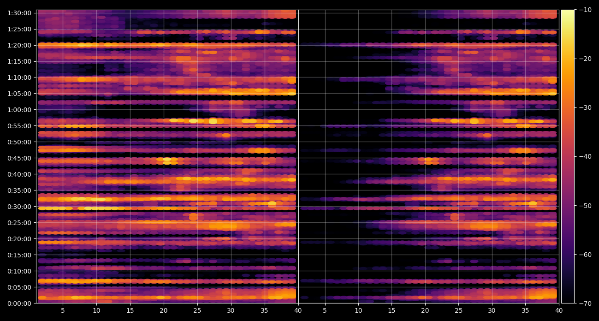This screenshot has width=599, height=321.
Task: Click the 0:50:00 time axis label
Action: [19, 142]
